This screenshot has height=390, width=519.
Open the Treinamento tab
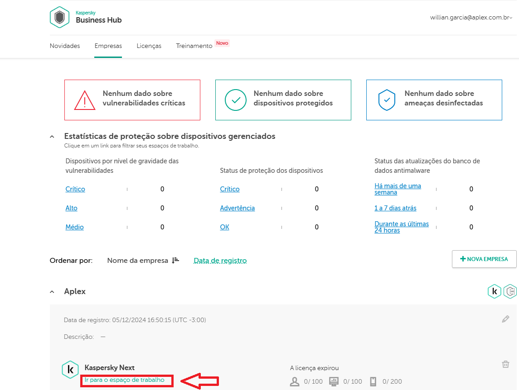[194, 46]
